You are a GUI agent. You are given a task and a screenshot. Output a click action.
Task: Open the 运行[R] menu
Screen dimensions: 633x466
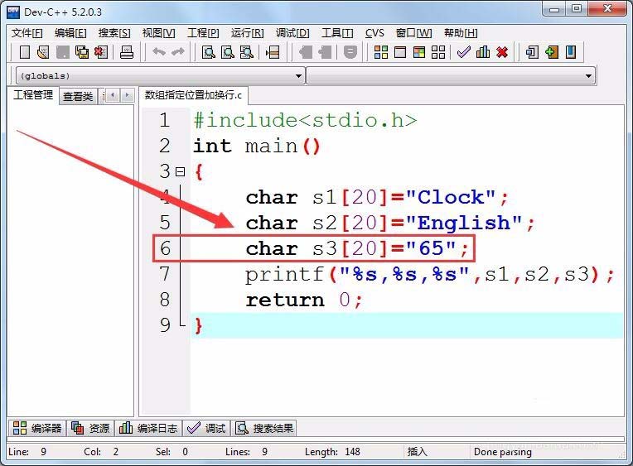pos(247,33)
